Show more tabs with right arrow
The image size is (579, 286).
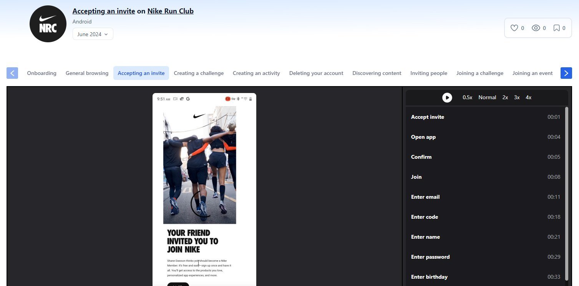coord(566,73)
